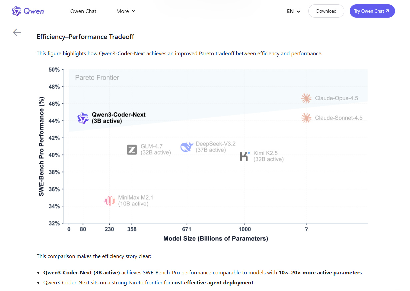Click the question mark on the x-axis

(306, 229)
